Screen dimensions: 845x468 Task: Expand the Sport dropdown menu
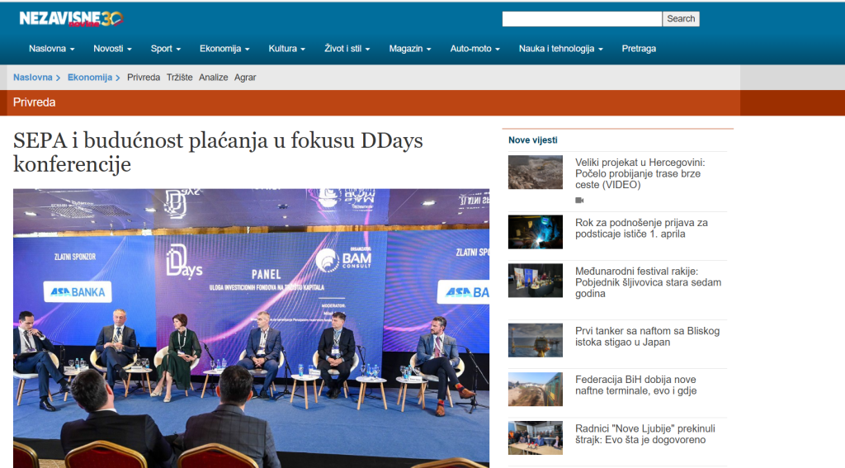click(165, 49)
